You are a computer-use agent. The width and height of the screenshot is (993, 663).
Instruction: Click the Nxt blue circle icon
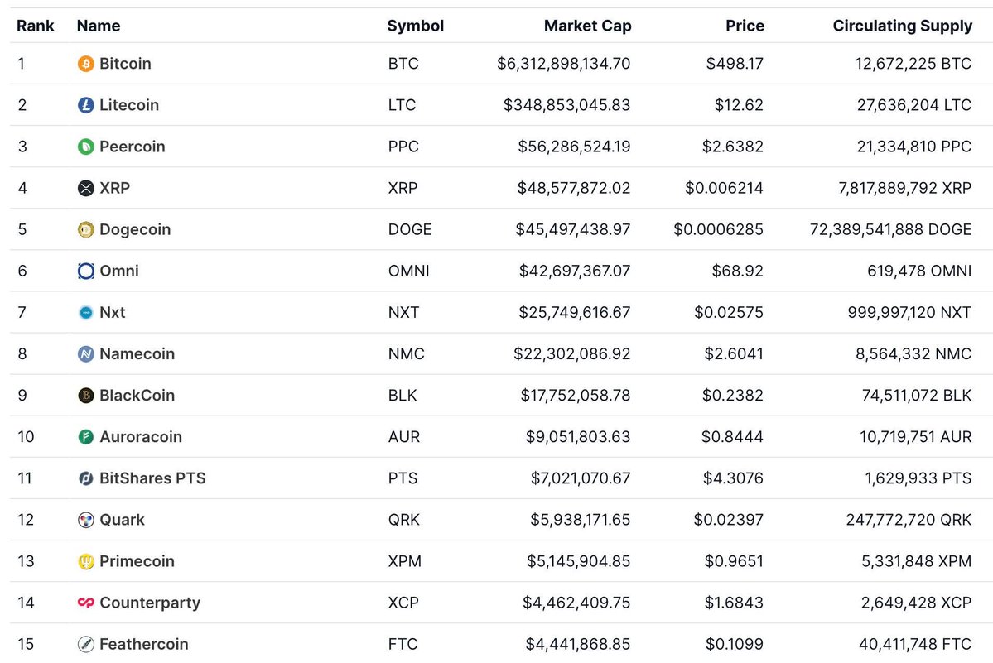(x=85, y=312)
